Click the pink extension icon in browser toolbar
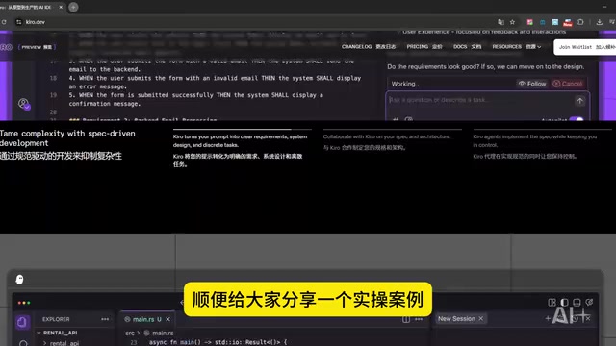Viewport: 616px width, 346px height. (x=530, y=22)
